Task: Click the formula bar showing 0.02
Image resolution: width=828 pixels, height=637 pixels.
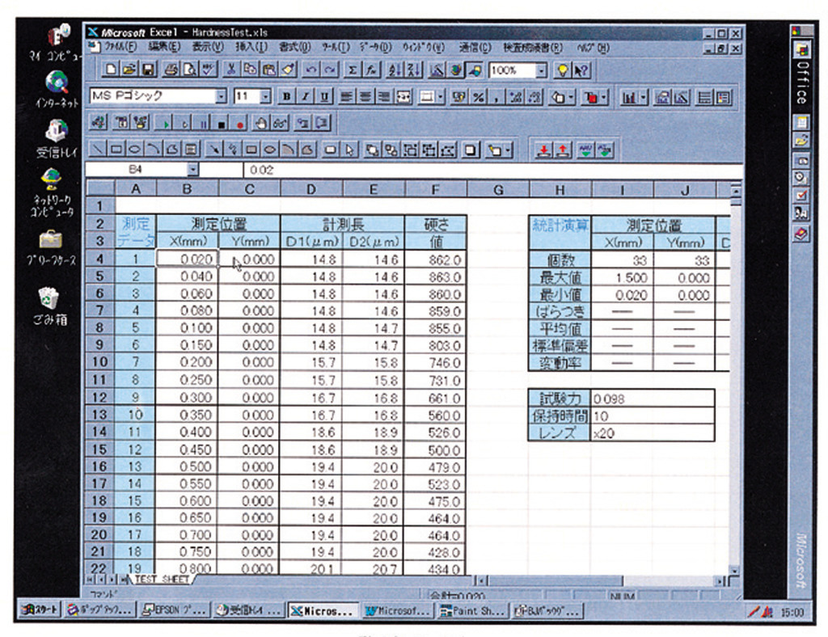Action: tap(491, 170)
